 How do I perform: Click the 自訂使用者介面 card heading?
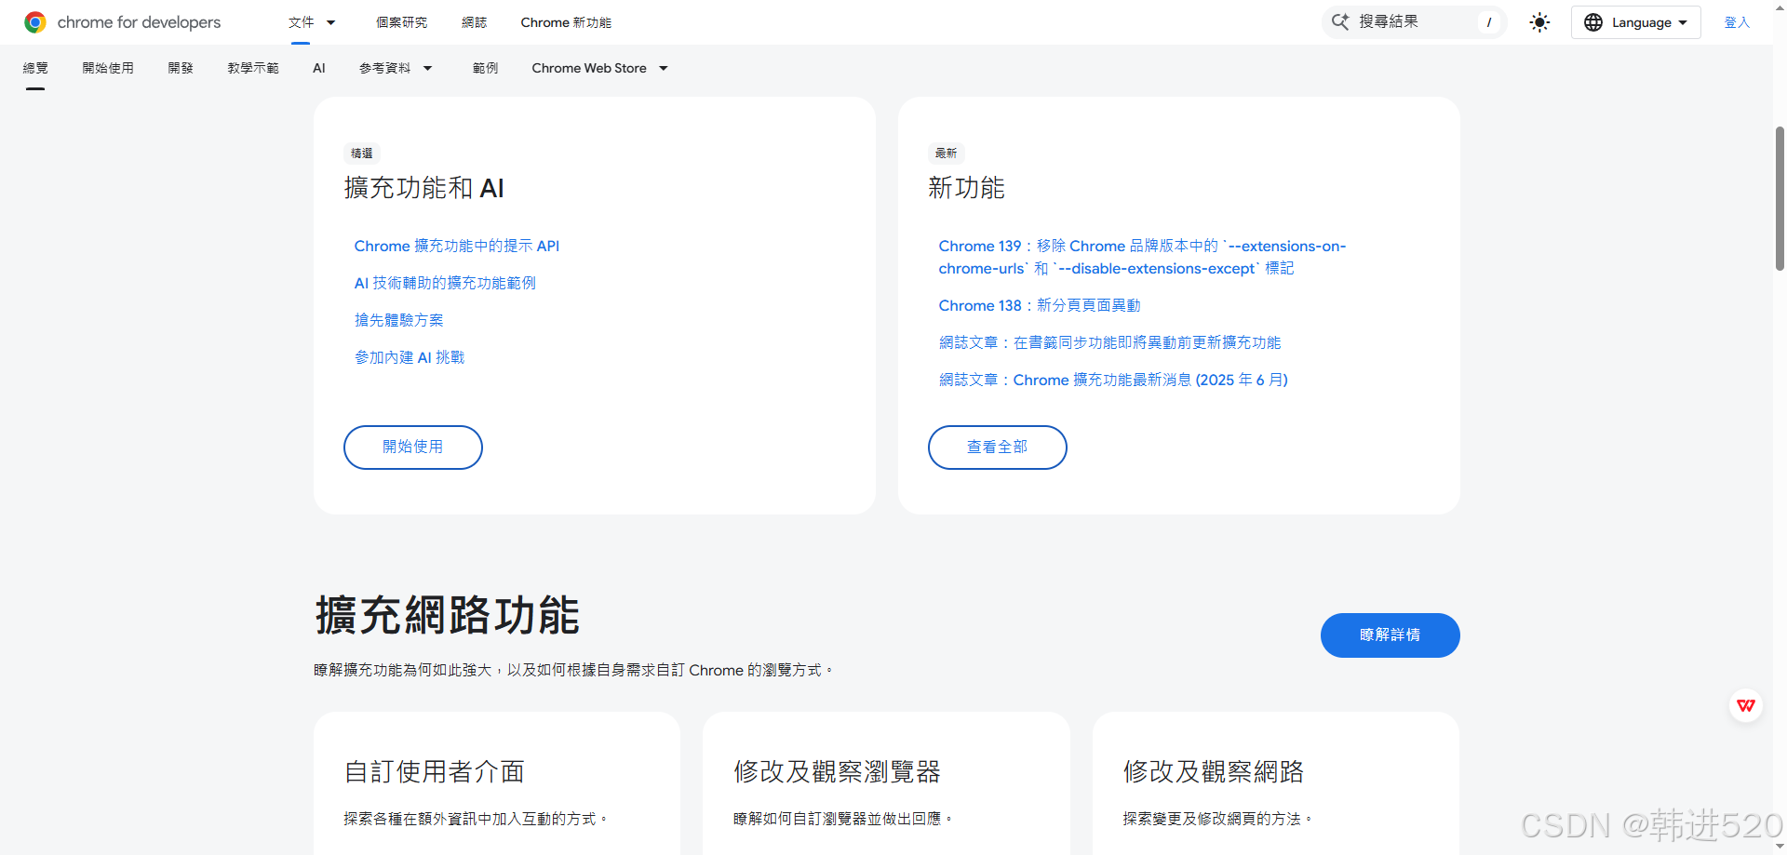[434, 771]
